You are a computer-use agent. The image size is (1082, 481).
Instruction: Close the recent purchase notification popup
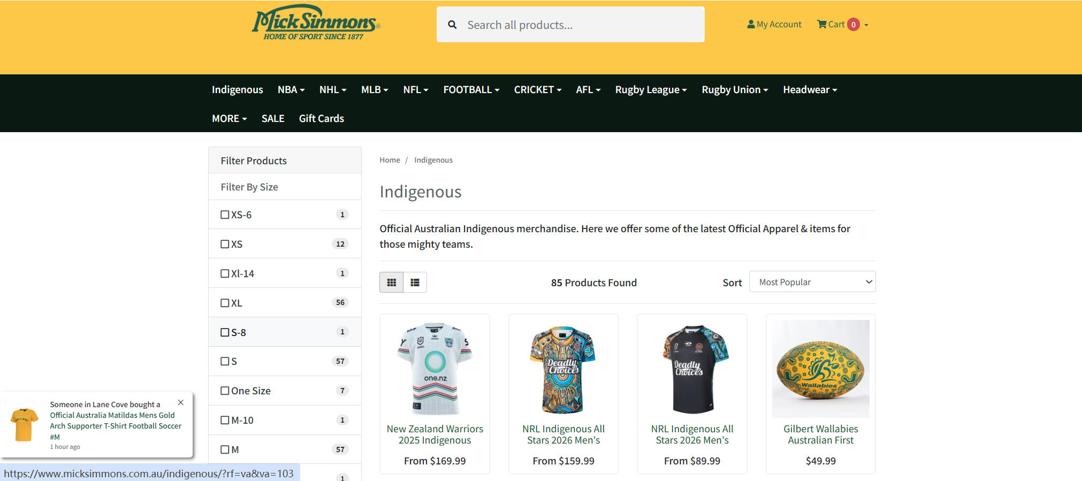click(181, 402)
